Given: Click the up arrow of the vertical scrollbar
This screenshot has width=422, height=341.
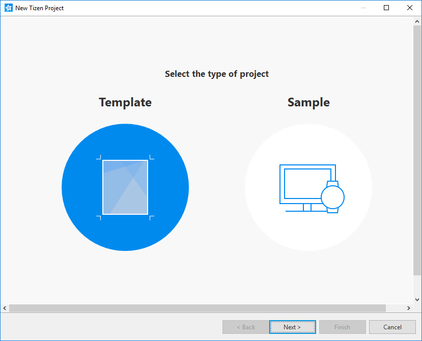Looking at the screenshot, I should (417, 21).
